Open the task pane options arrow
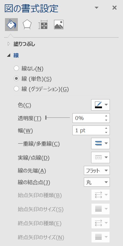 click(x=96, y=8)
